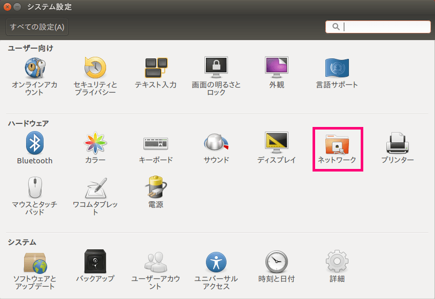Image resolution: width=435 pixels, height=299 pixels.
Task: Open ワコムタブレット settings
Action: click(95, 196)
